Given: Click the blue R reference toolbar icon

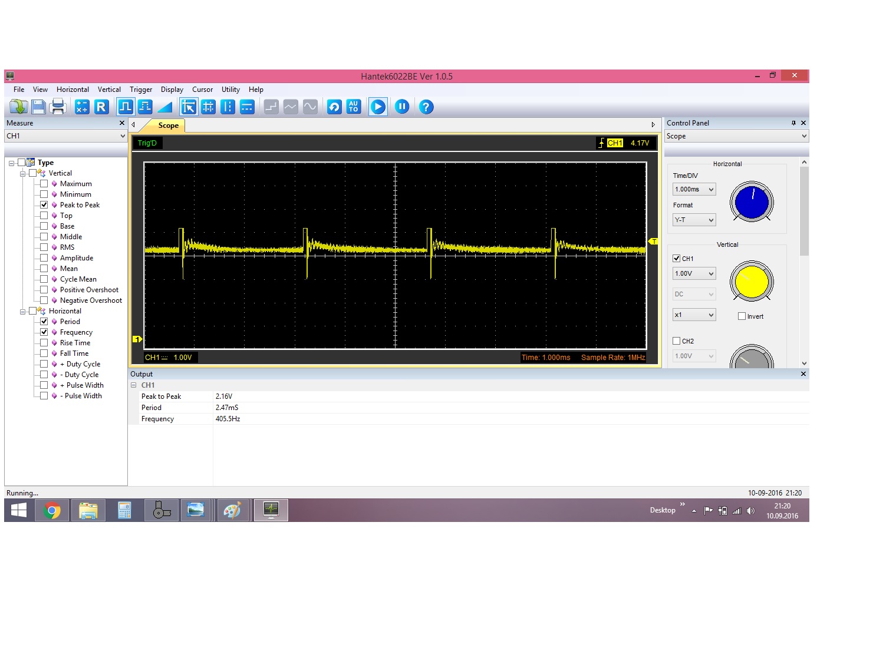Looking at the screenshot, I should coord(101,107).
